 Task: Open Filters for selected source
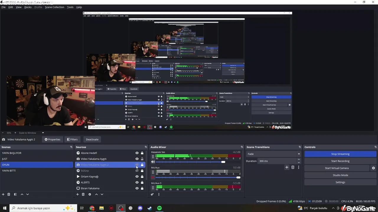[x=72, y=140]
